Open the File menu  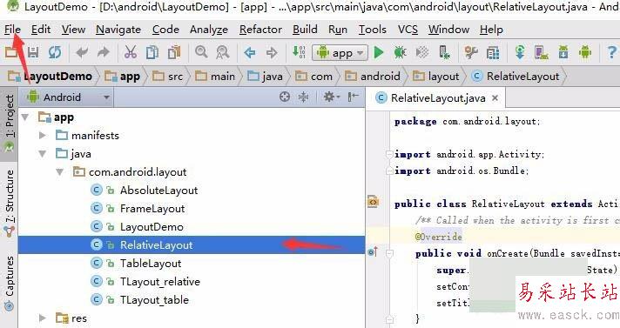[x=12, y=30]
